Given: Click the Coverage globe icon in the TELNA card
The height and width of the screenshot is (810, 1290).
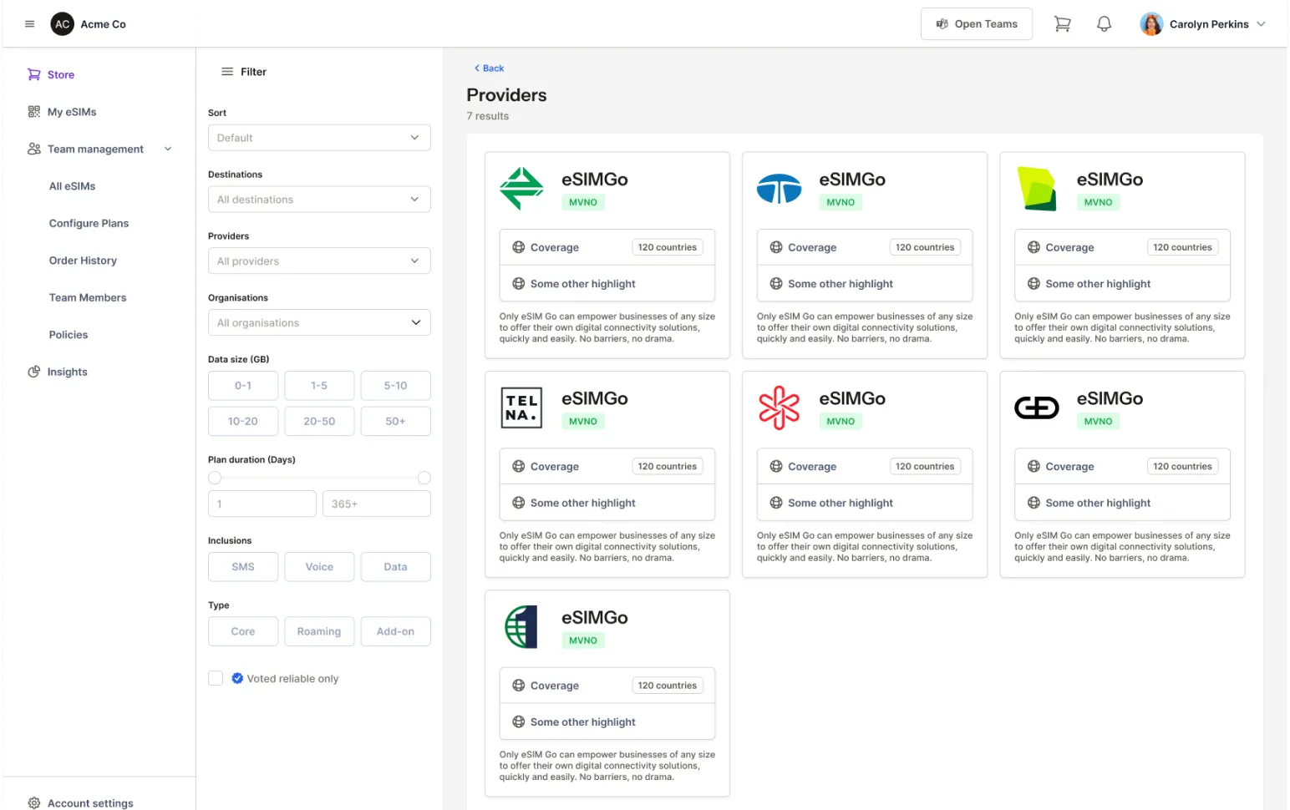Looking at the screenshot, I should pos(519,467).
